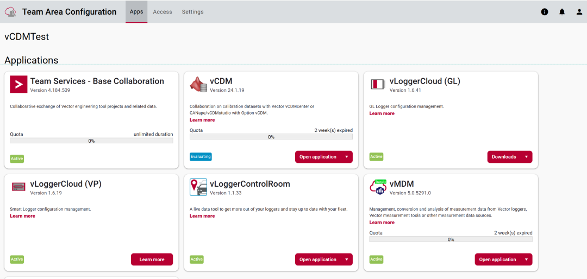The height and width of the screenshot is (279, 587).
Task: Follow Learn more link in vLoggerControlRoom card
Action: [202, 216]
